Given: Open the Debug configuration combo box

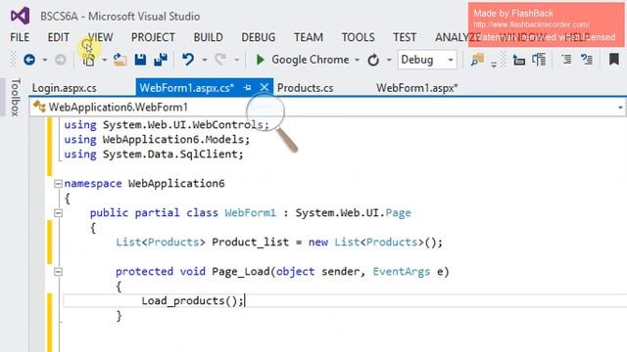Looking at the screenshot, I should (x=427, y=60).
